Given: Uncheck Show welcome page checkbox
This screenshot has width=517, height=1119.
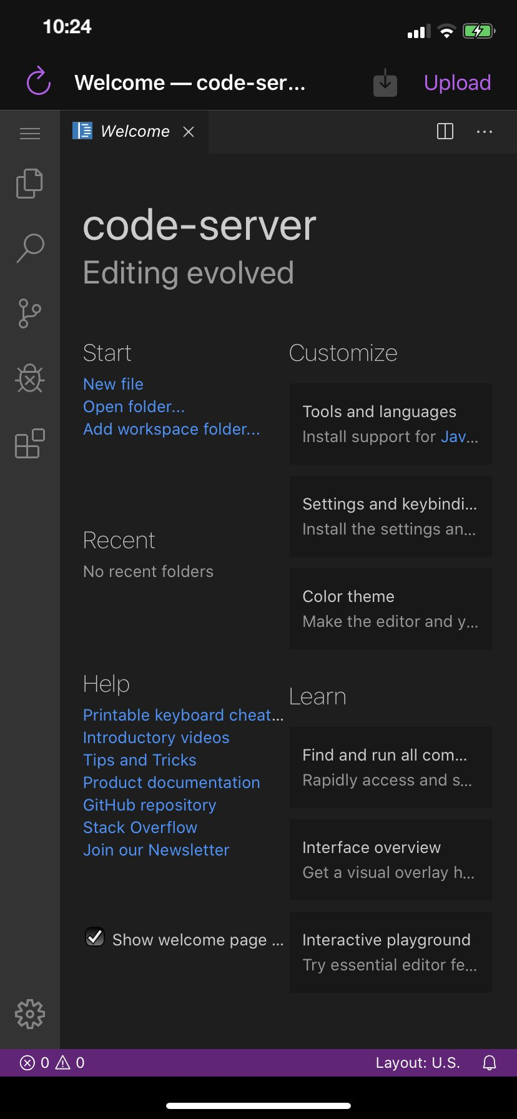Looking at the screenshot, I should [x=95, y=937].
